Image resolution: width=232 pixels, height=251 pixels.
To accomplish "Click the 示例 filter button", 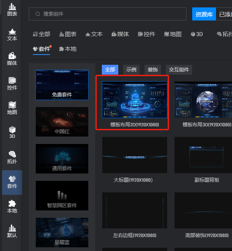I will click(131, 70).
